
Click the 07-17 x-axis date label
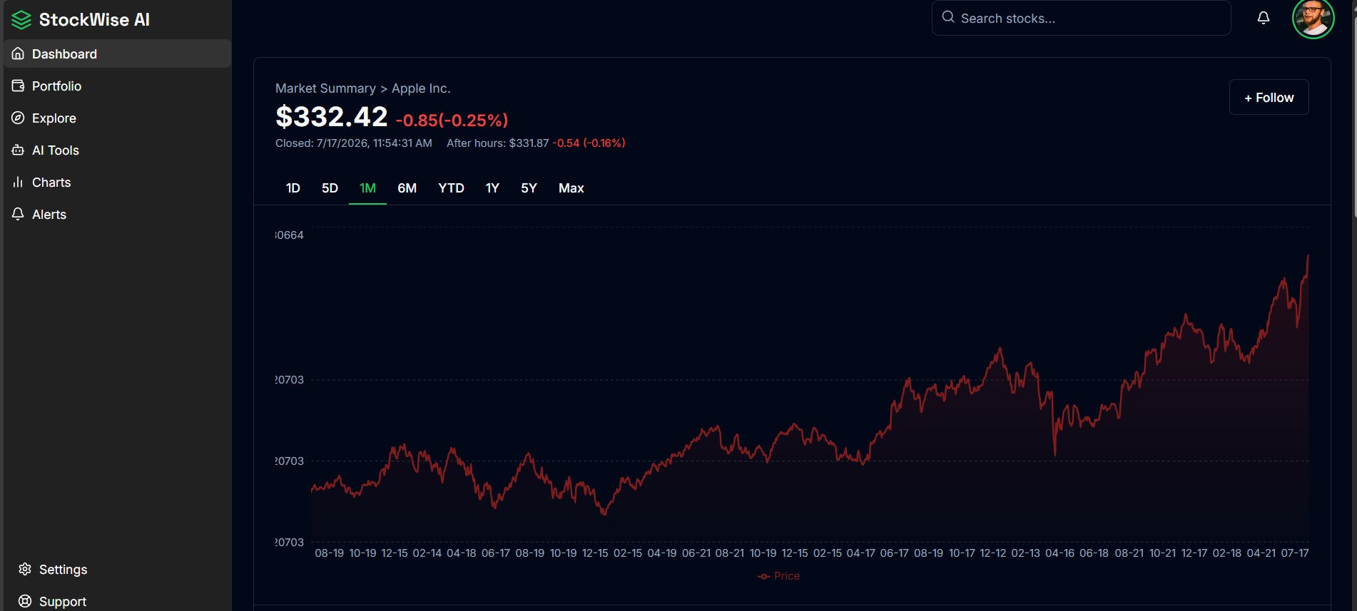1295,553
